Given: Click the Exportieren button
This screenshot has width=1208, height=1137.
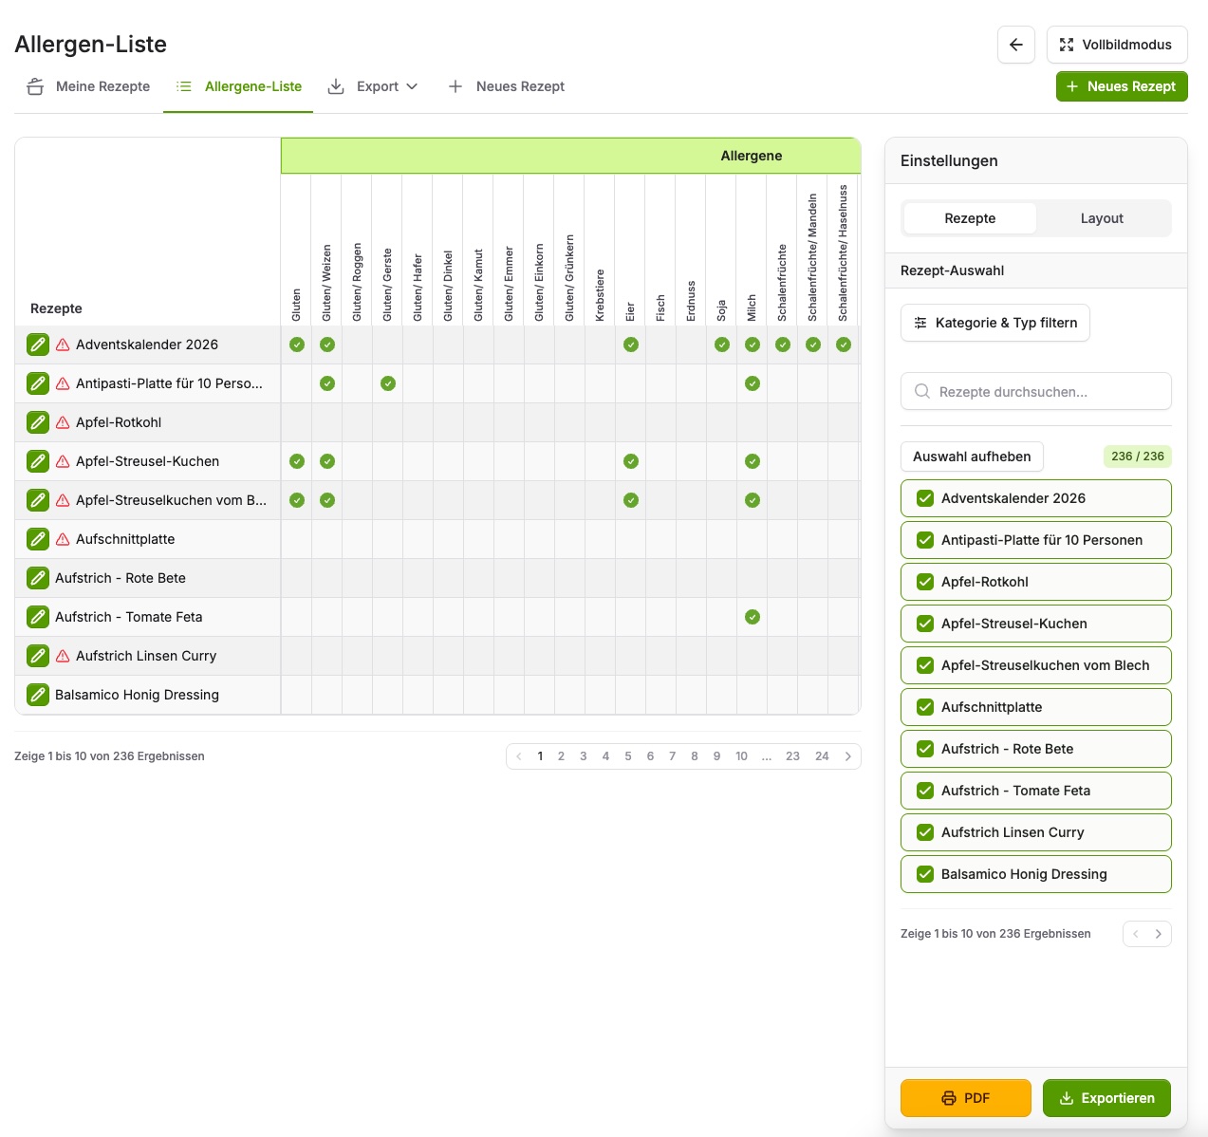Looking at the screenshot, I should pyautogui.click(x=1106, y=1098).
